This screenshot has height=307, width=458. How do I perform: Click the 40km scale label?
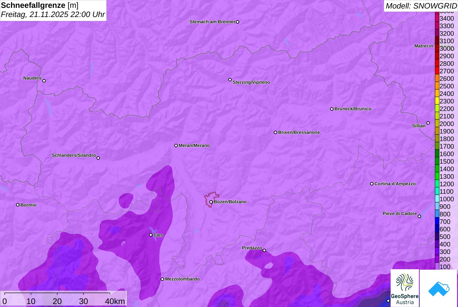coord(115,301)
